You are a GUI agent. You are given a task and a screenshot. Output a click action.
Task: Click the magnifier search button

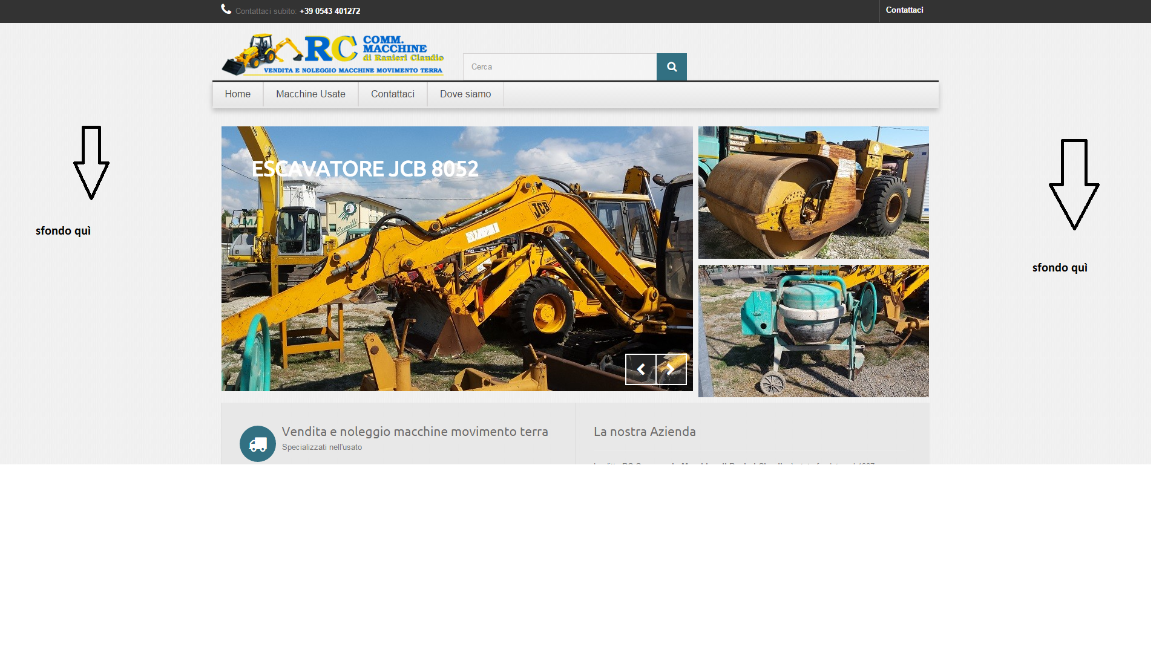click(x=671, y=67)
